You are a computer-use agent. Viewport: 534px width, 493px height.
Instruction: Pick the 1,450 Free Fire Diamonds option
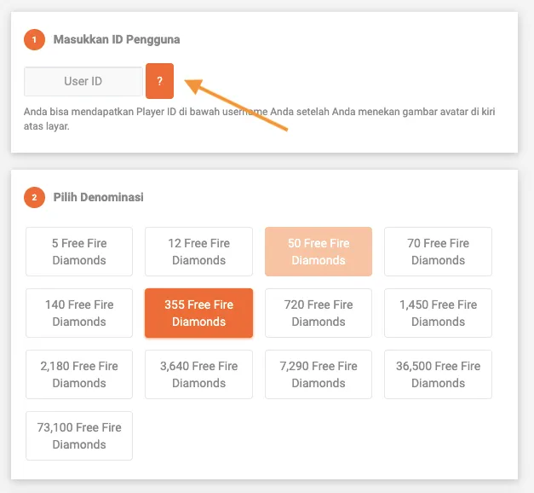[x=438, y=313]
